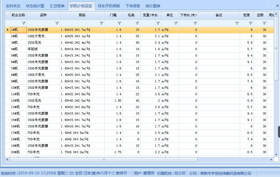Select the 12#机 row in the grid

click(x=15, y=101)
